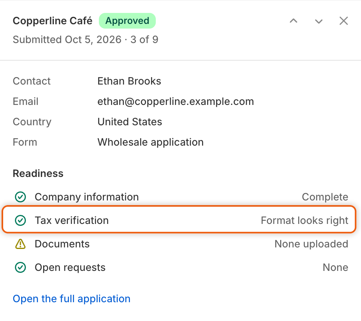Click the 'Format looks right' status text

coord(304,220)
